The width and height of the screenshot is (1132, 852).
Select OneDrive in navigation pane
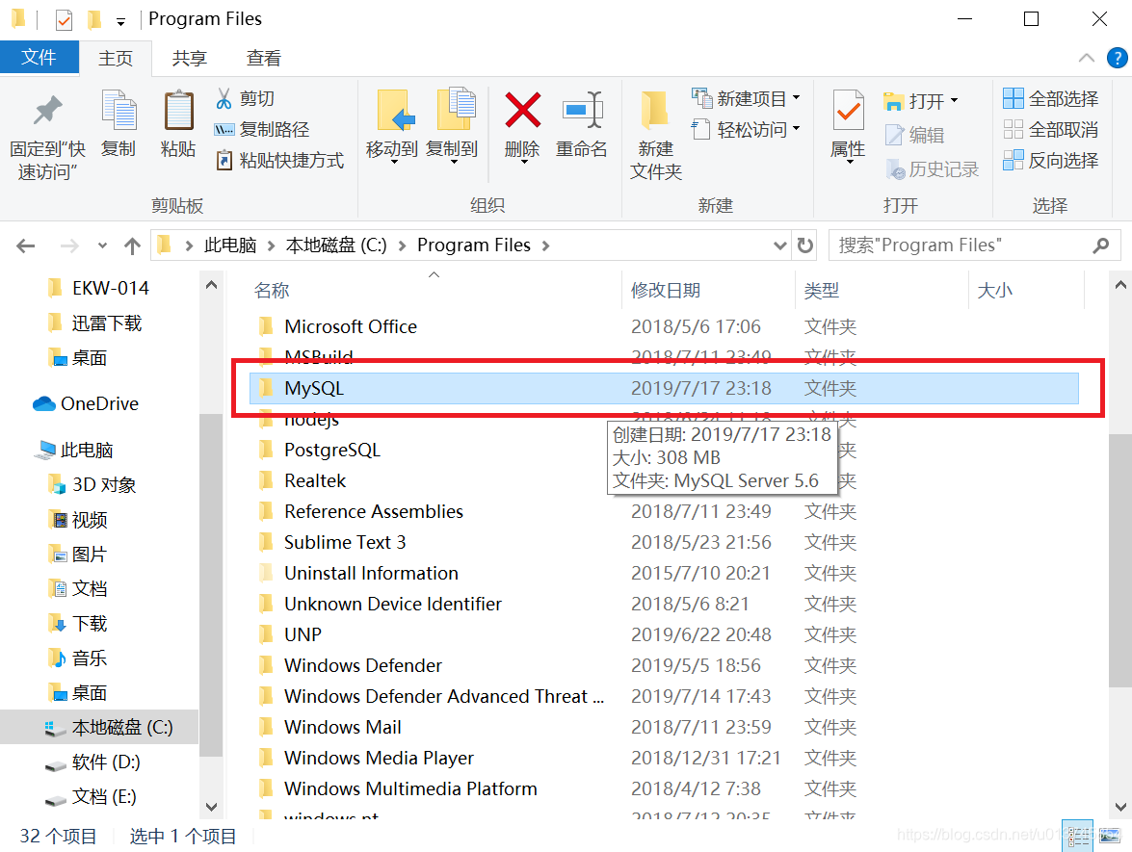click(86, 403)
